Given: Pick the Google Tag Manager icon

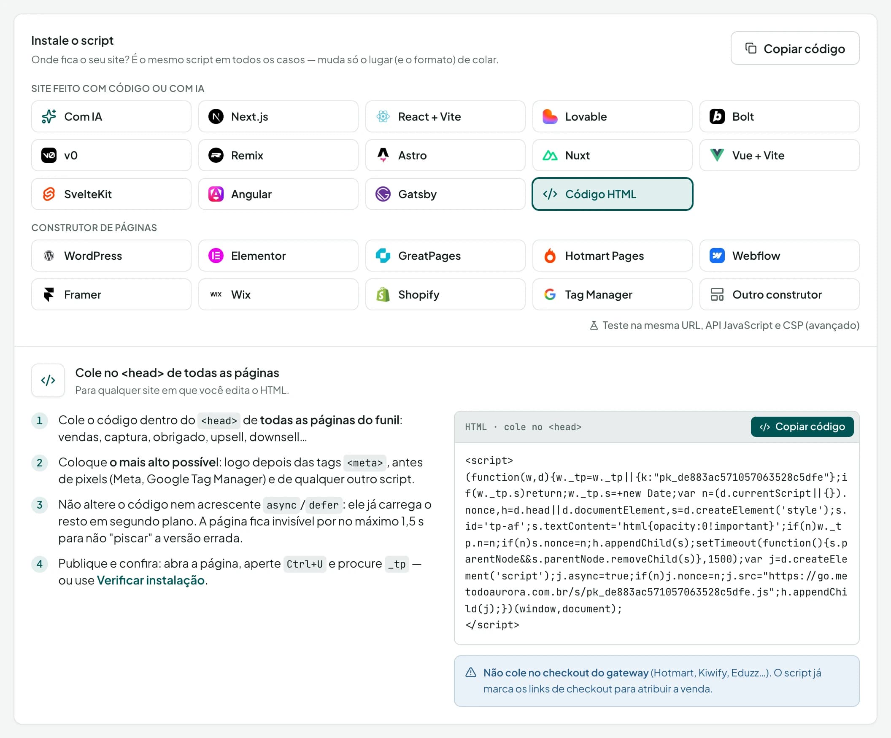Looking at the screenshot, I should [550, 294].
